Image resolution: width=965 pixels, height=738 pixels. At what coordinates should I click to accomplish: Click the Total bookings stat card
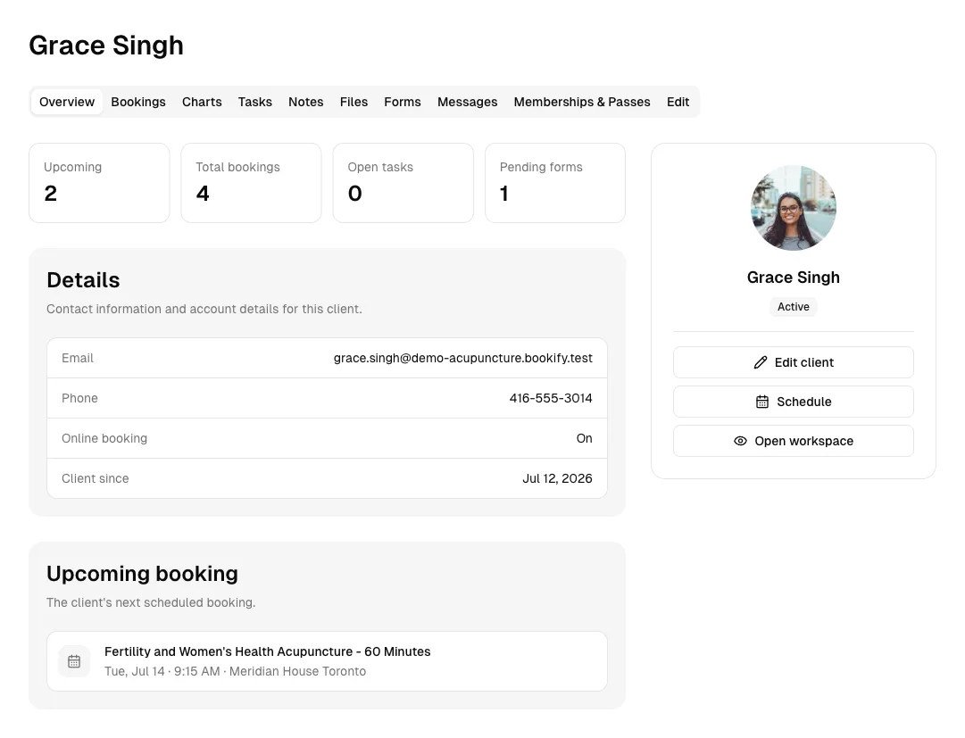[251, 183]
